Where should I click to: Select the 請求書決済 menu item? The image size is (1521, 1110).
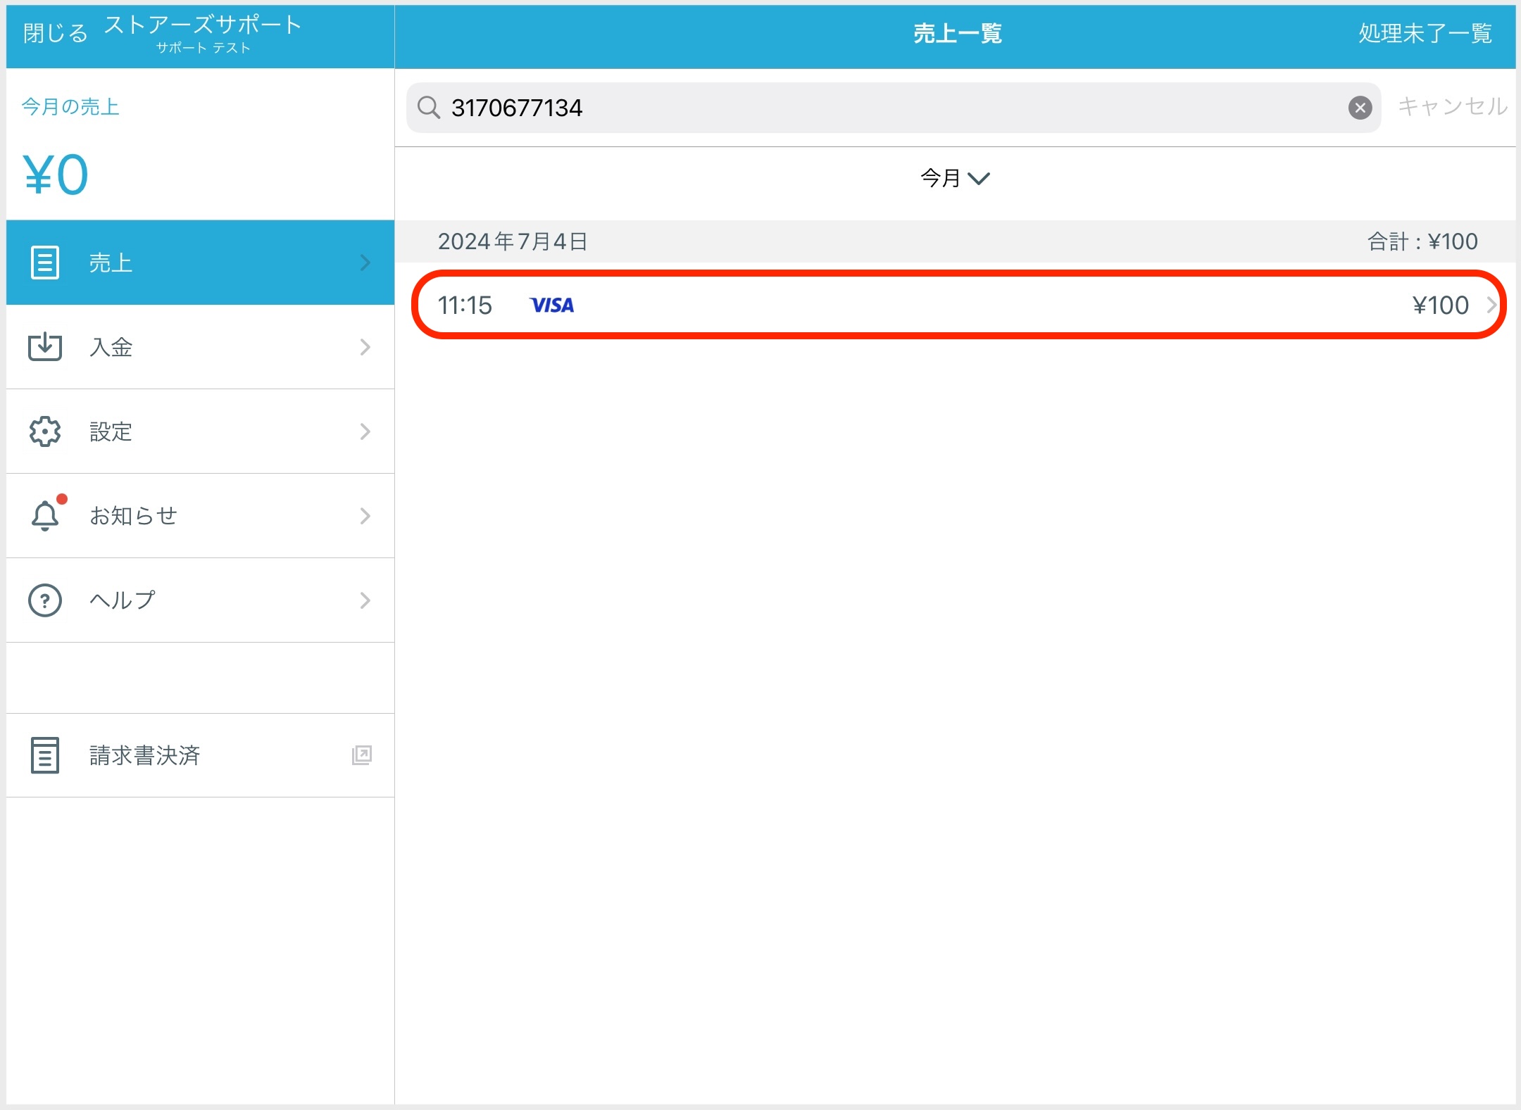[200, 755]
